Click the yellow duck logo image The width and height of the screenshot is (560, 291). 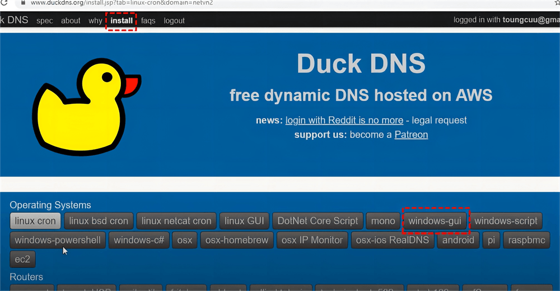click(87, 107)
